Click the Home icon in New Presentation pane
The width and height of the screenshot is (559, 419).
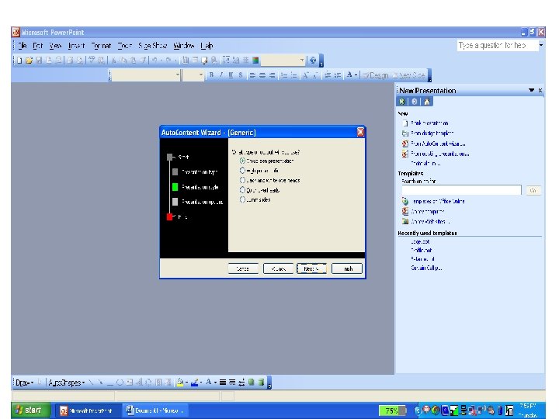pos(427,102)
